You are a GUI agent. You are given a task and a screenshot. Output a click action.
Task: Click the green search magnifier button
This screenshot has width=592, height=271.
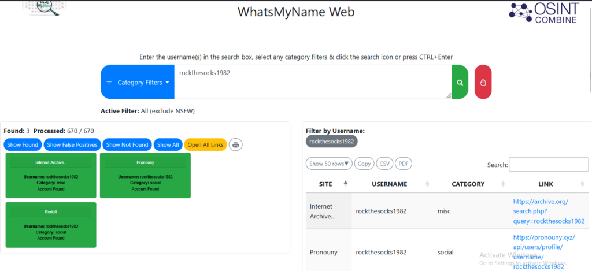[x=460, y=82]
